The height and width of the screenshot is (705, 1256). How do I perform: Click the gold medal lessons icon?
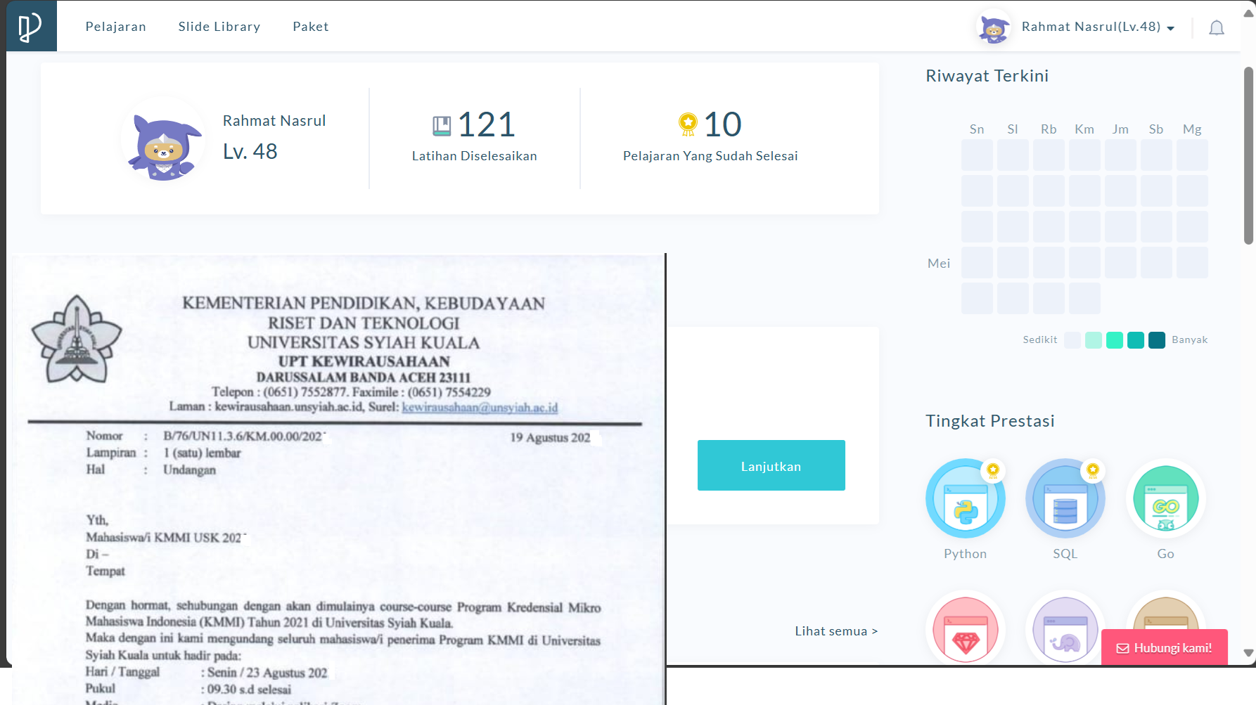tap(688, 124)
